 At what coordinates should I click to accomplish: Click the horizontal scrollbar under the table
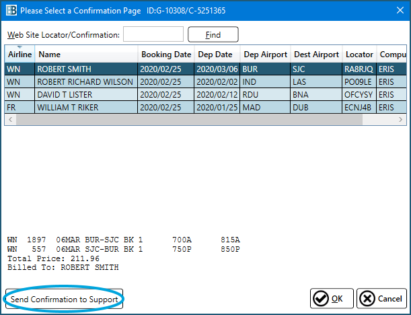[x=188, y=120]
